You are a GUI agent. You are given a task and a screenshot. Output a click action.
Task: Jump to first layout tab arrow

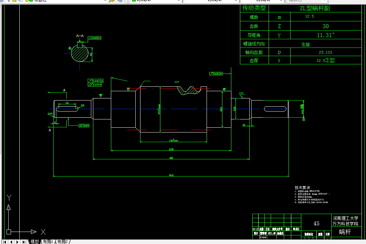pyautogui.click(x=4, y=242)
